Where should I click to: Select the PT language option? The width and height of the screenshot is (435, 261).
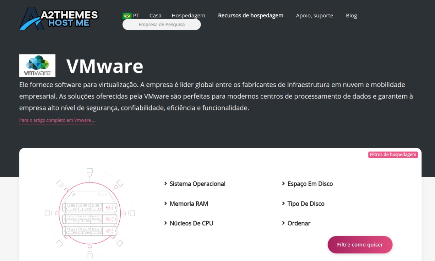(136, 16)
